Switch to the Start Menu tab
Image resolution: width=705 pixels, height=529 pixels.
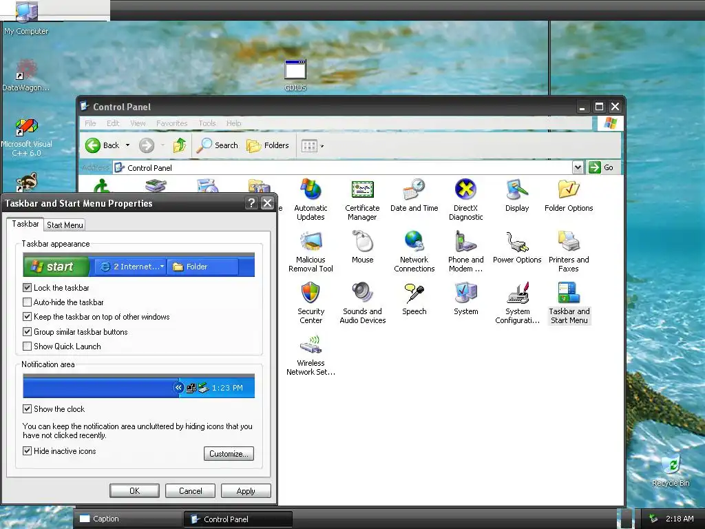click(x=65, y=225)
